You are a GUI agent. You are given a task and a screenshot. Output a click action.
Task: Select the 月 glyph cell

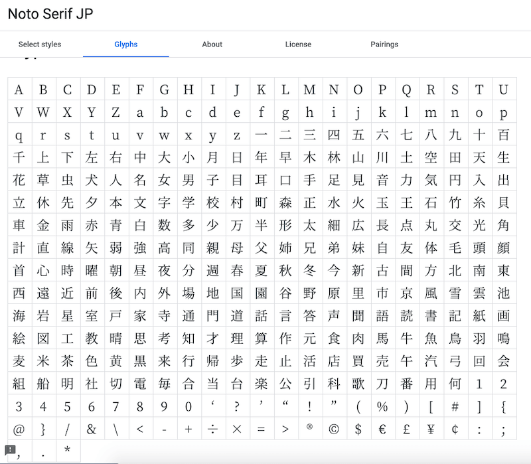[x=214, y=157]
